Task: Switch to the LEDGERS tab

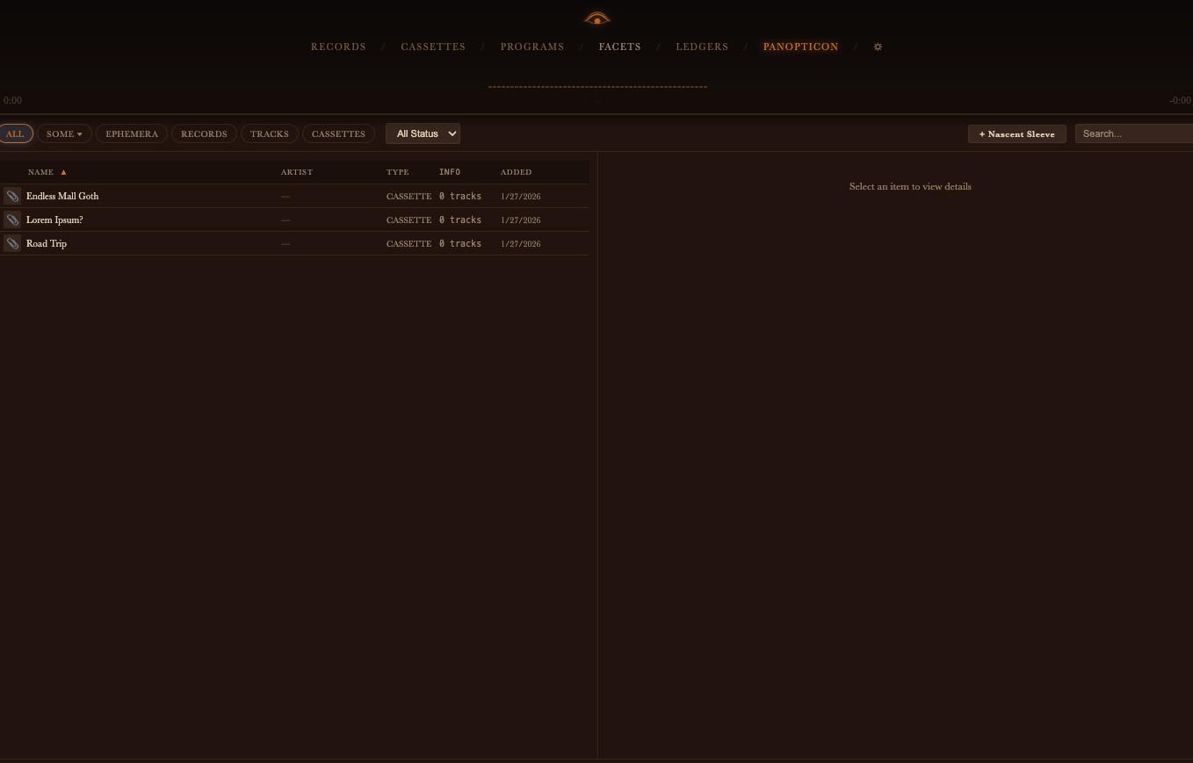Action: pos(702,47)
